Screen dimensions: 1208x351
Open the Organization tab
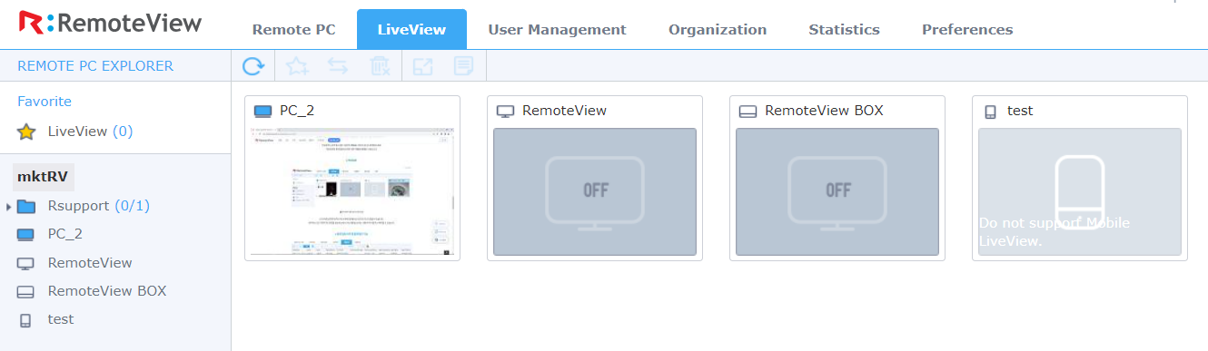[x=718, y=29]
